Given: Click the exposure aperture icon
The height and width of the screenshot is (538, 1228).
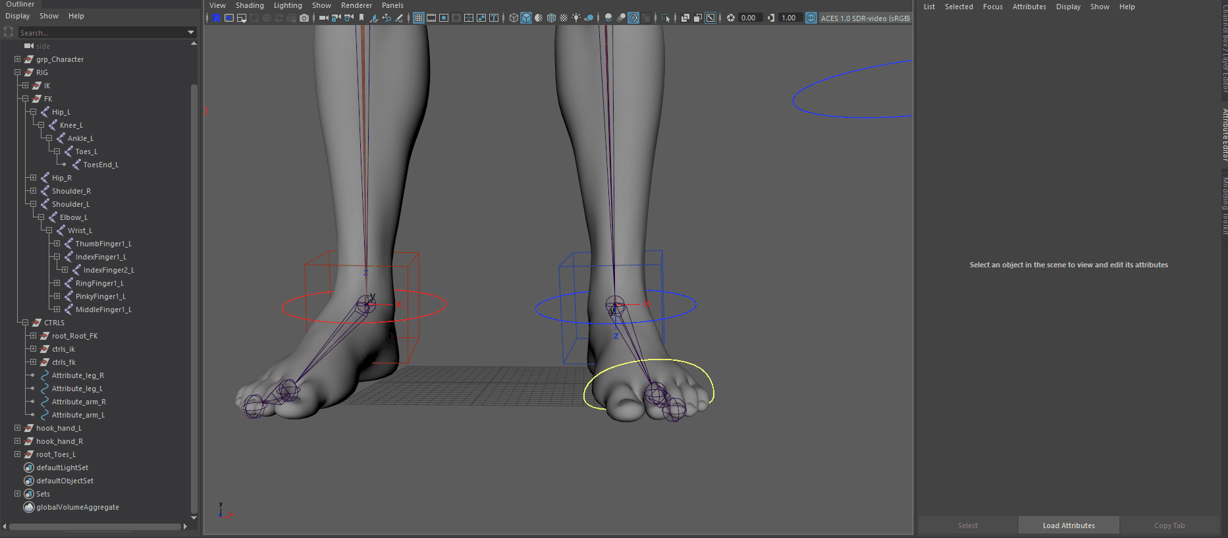Looking at the screenshot, I should click(731, 18).
